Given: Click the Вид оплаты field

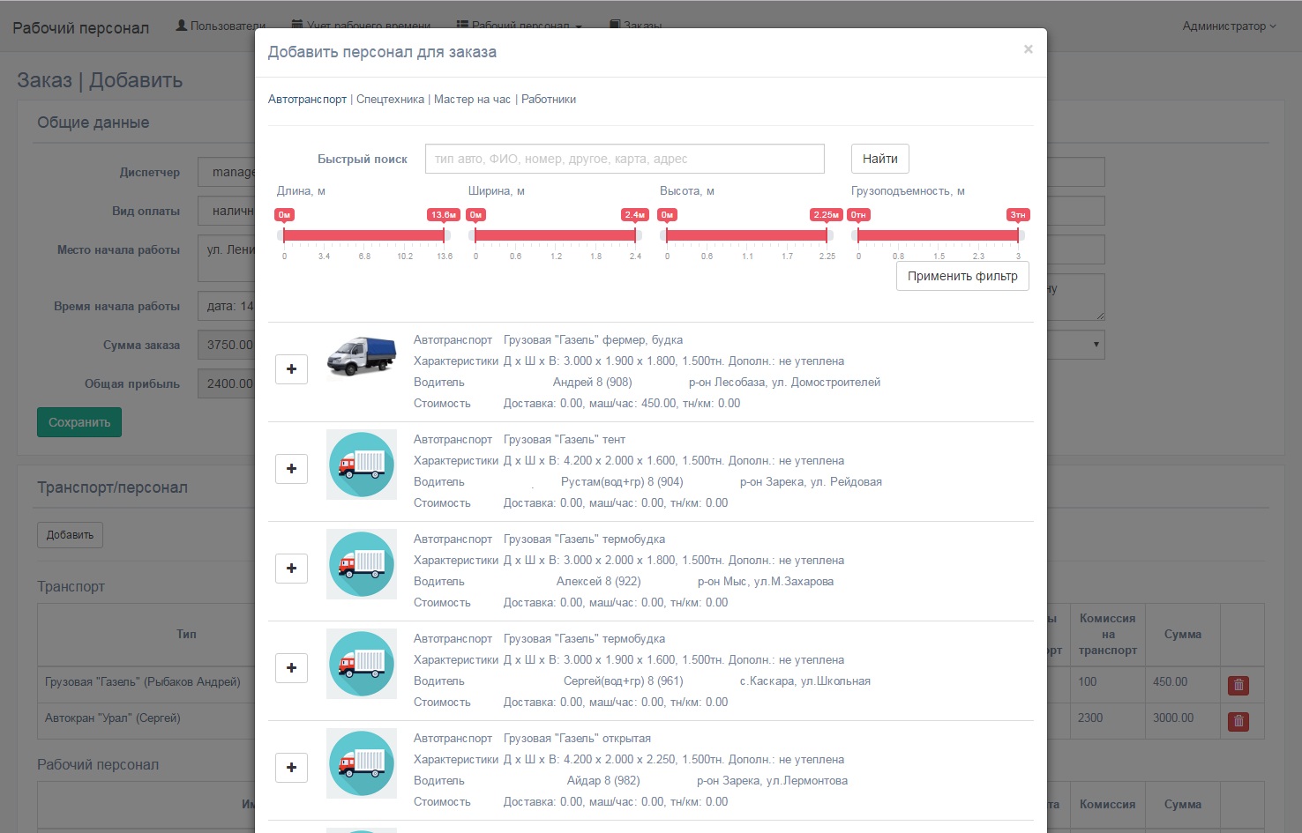Looking at the screenshot, I should point(228,211).
